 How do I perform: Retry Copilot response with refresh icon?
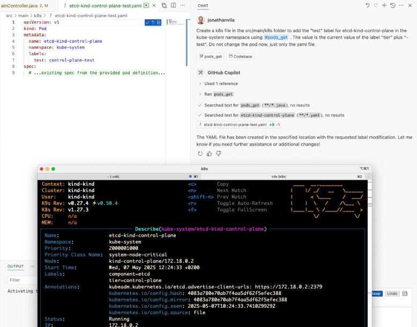(x=200, y=154)
